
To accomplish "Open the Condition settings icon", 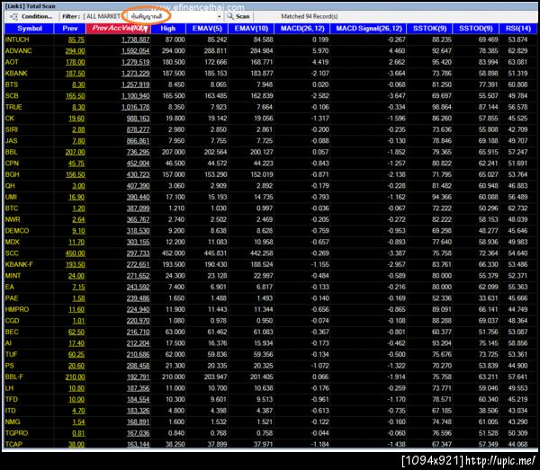I will [13, 16].
